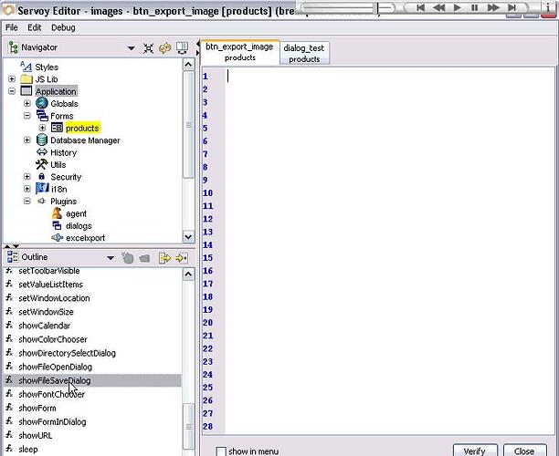The height and width of the screenshot is (456, 559).
Task: Click the yellow arrow insert icon in Outline toolbar
Action: tap(181, 258)
